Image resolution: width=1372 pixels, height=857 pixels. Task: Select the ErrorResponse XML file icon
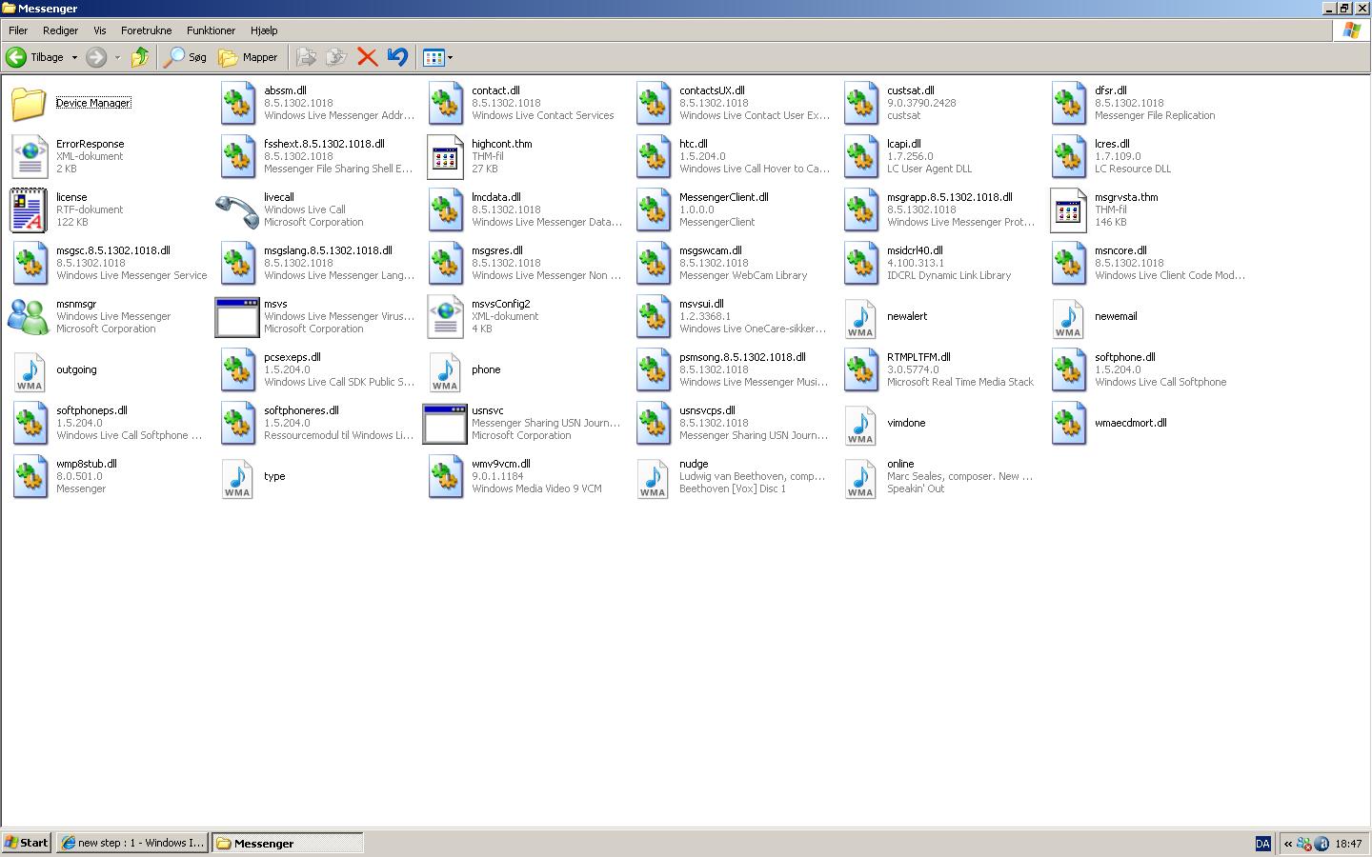coord(29,156)
